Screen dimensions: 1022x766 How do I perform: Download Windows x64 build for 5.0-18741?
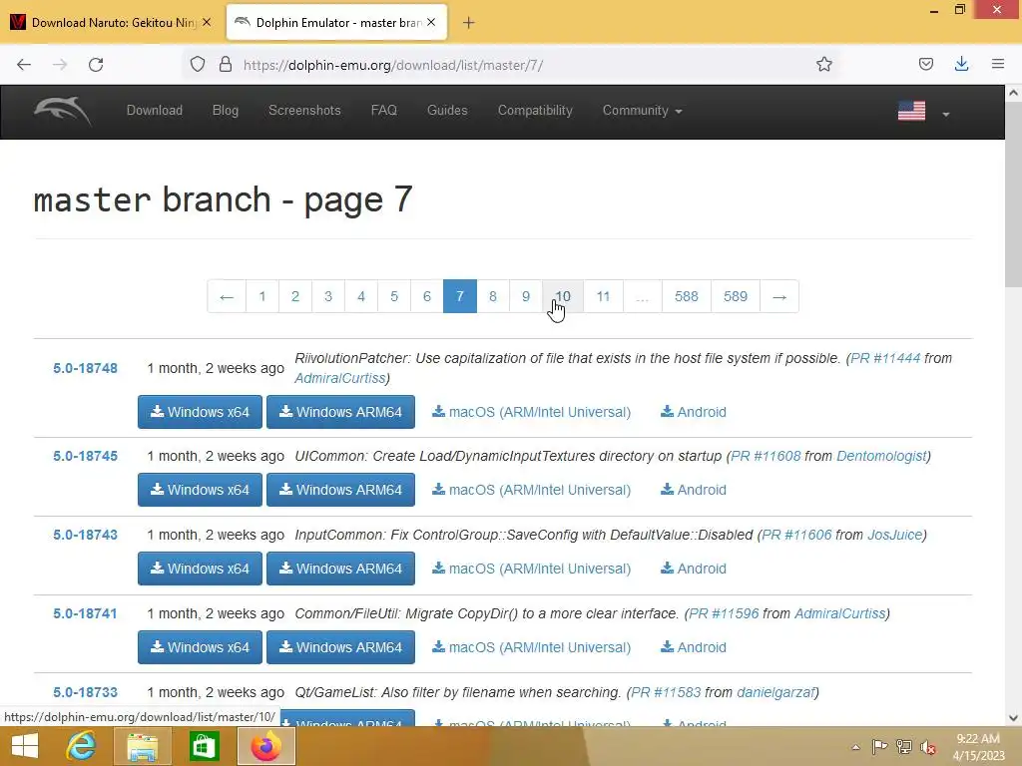point(200,647)
